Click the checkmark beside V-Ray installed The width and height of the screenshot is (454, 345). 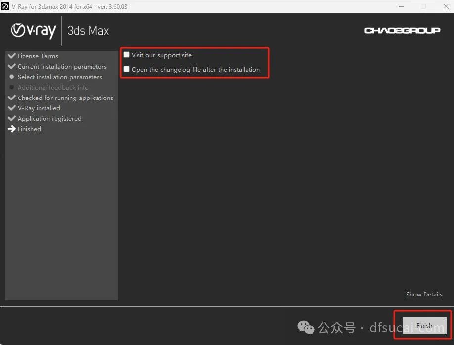click(12, 108)
